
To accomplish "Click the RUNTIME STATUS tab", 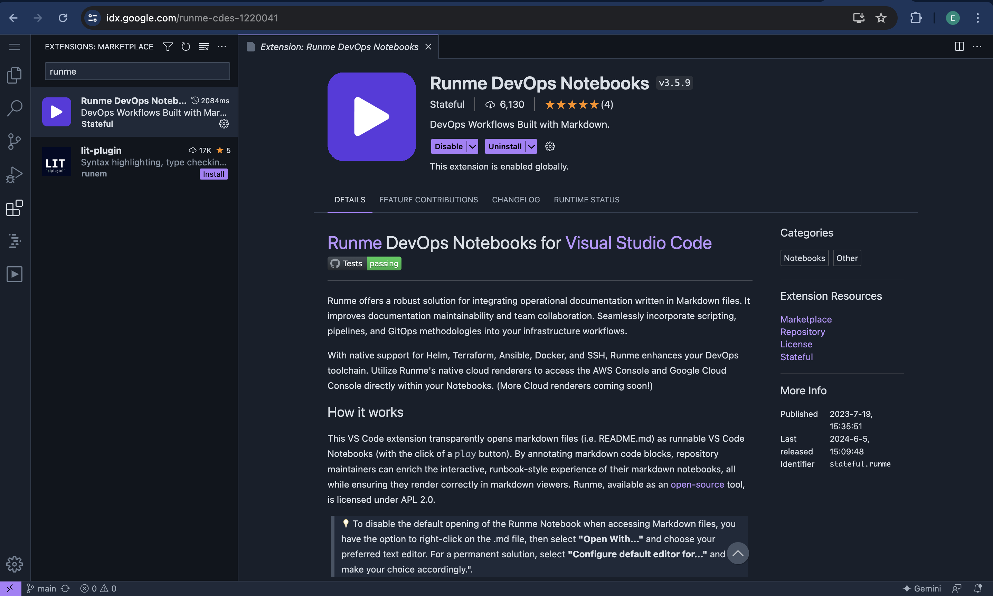I will click(586, 199).
